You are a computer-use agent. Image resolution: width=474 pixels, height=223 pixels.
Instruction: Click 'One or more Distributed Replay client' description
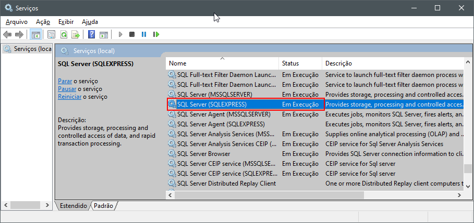[394, 183]
